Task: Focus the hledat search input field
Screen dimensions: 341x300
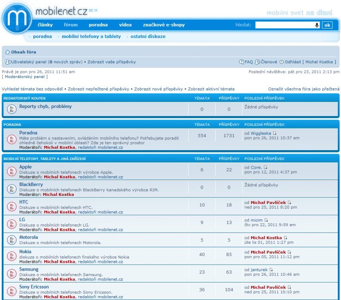Action: 284,25
